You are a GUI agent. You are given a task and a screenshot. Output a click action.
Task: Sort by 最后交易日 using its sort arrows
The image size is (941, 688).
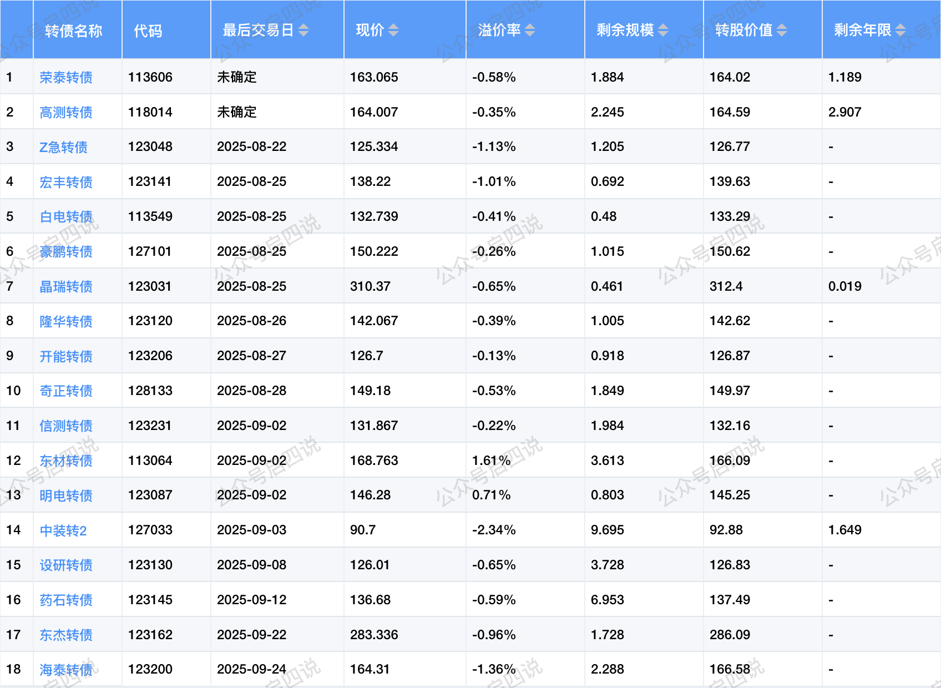point(303,30)
